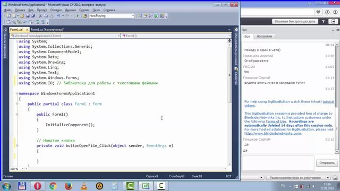This screenshot has width=340, height=191.
Task: Click the Windows Start button
Action: click(x=7, y=186)
